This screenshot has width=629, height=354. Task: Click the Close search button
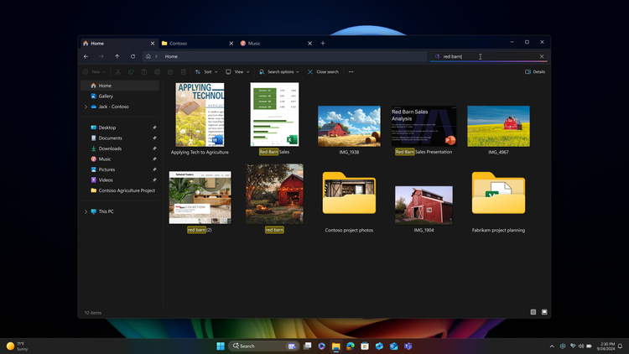click(x=323, y=72)
